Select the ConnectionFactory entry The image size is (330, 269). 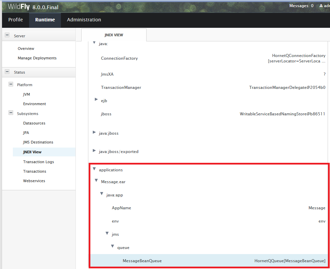[x=119, y=58]
